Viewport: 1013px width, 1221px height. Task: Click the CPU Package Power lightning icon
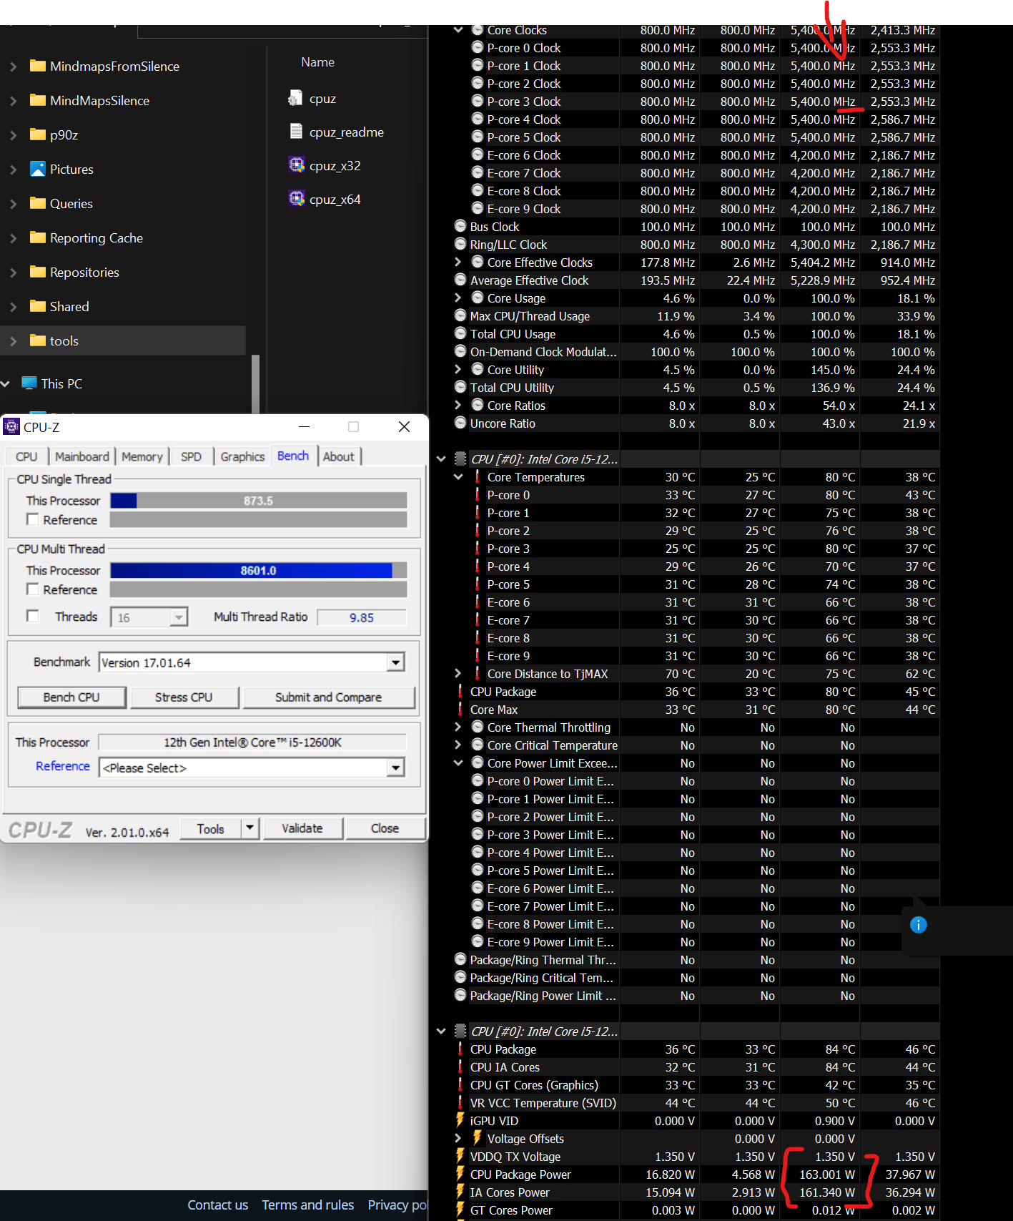coord(460,1174)
